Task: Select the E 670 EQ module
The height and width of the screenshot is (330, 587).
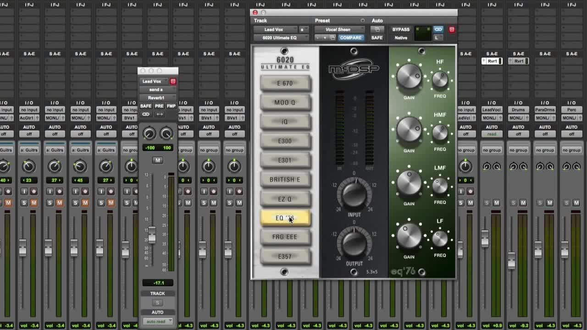Action: [285, 83]
